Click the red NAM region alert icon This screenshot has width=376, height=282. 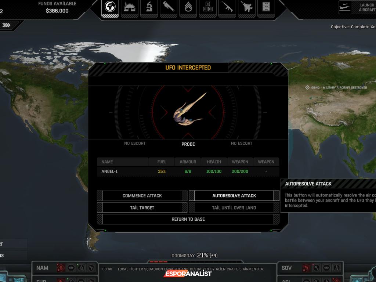pyautogui.click(x=61, y=268)
